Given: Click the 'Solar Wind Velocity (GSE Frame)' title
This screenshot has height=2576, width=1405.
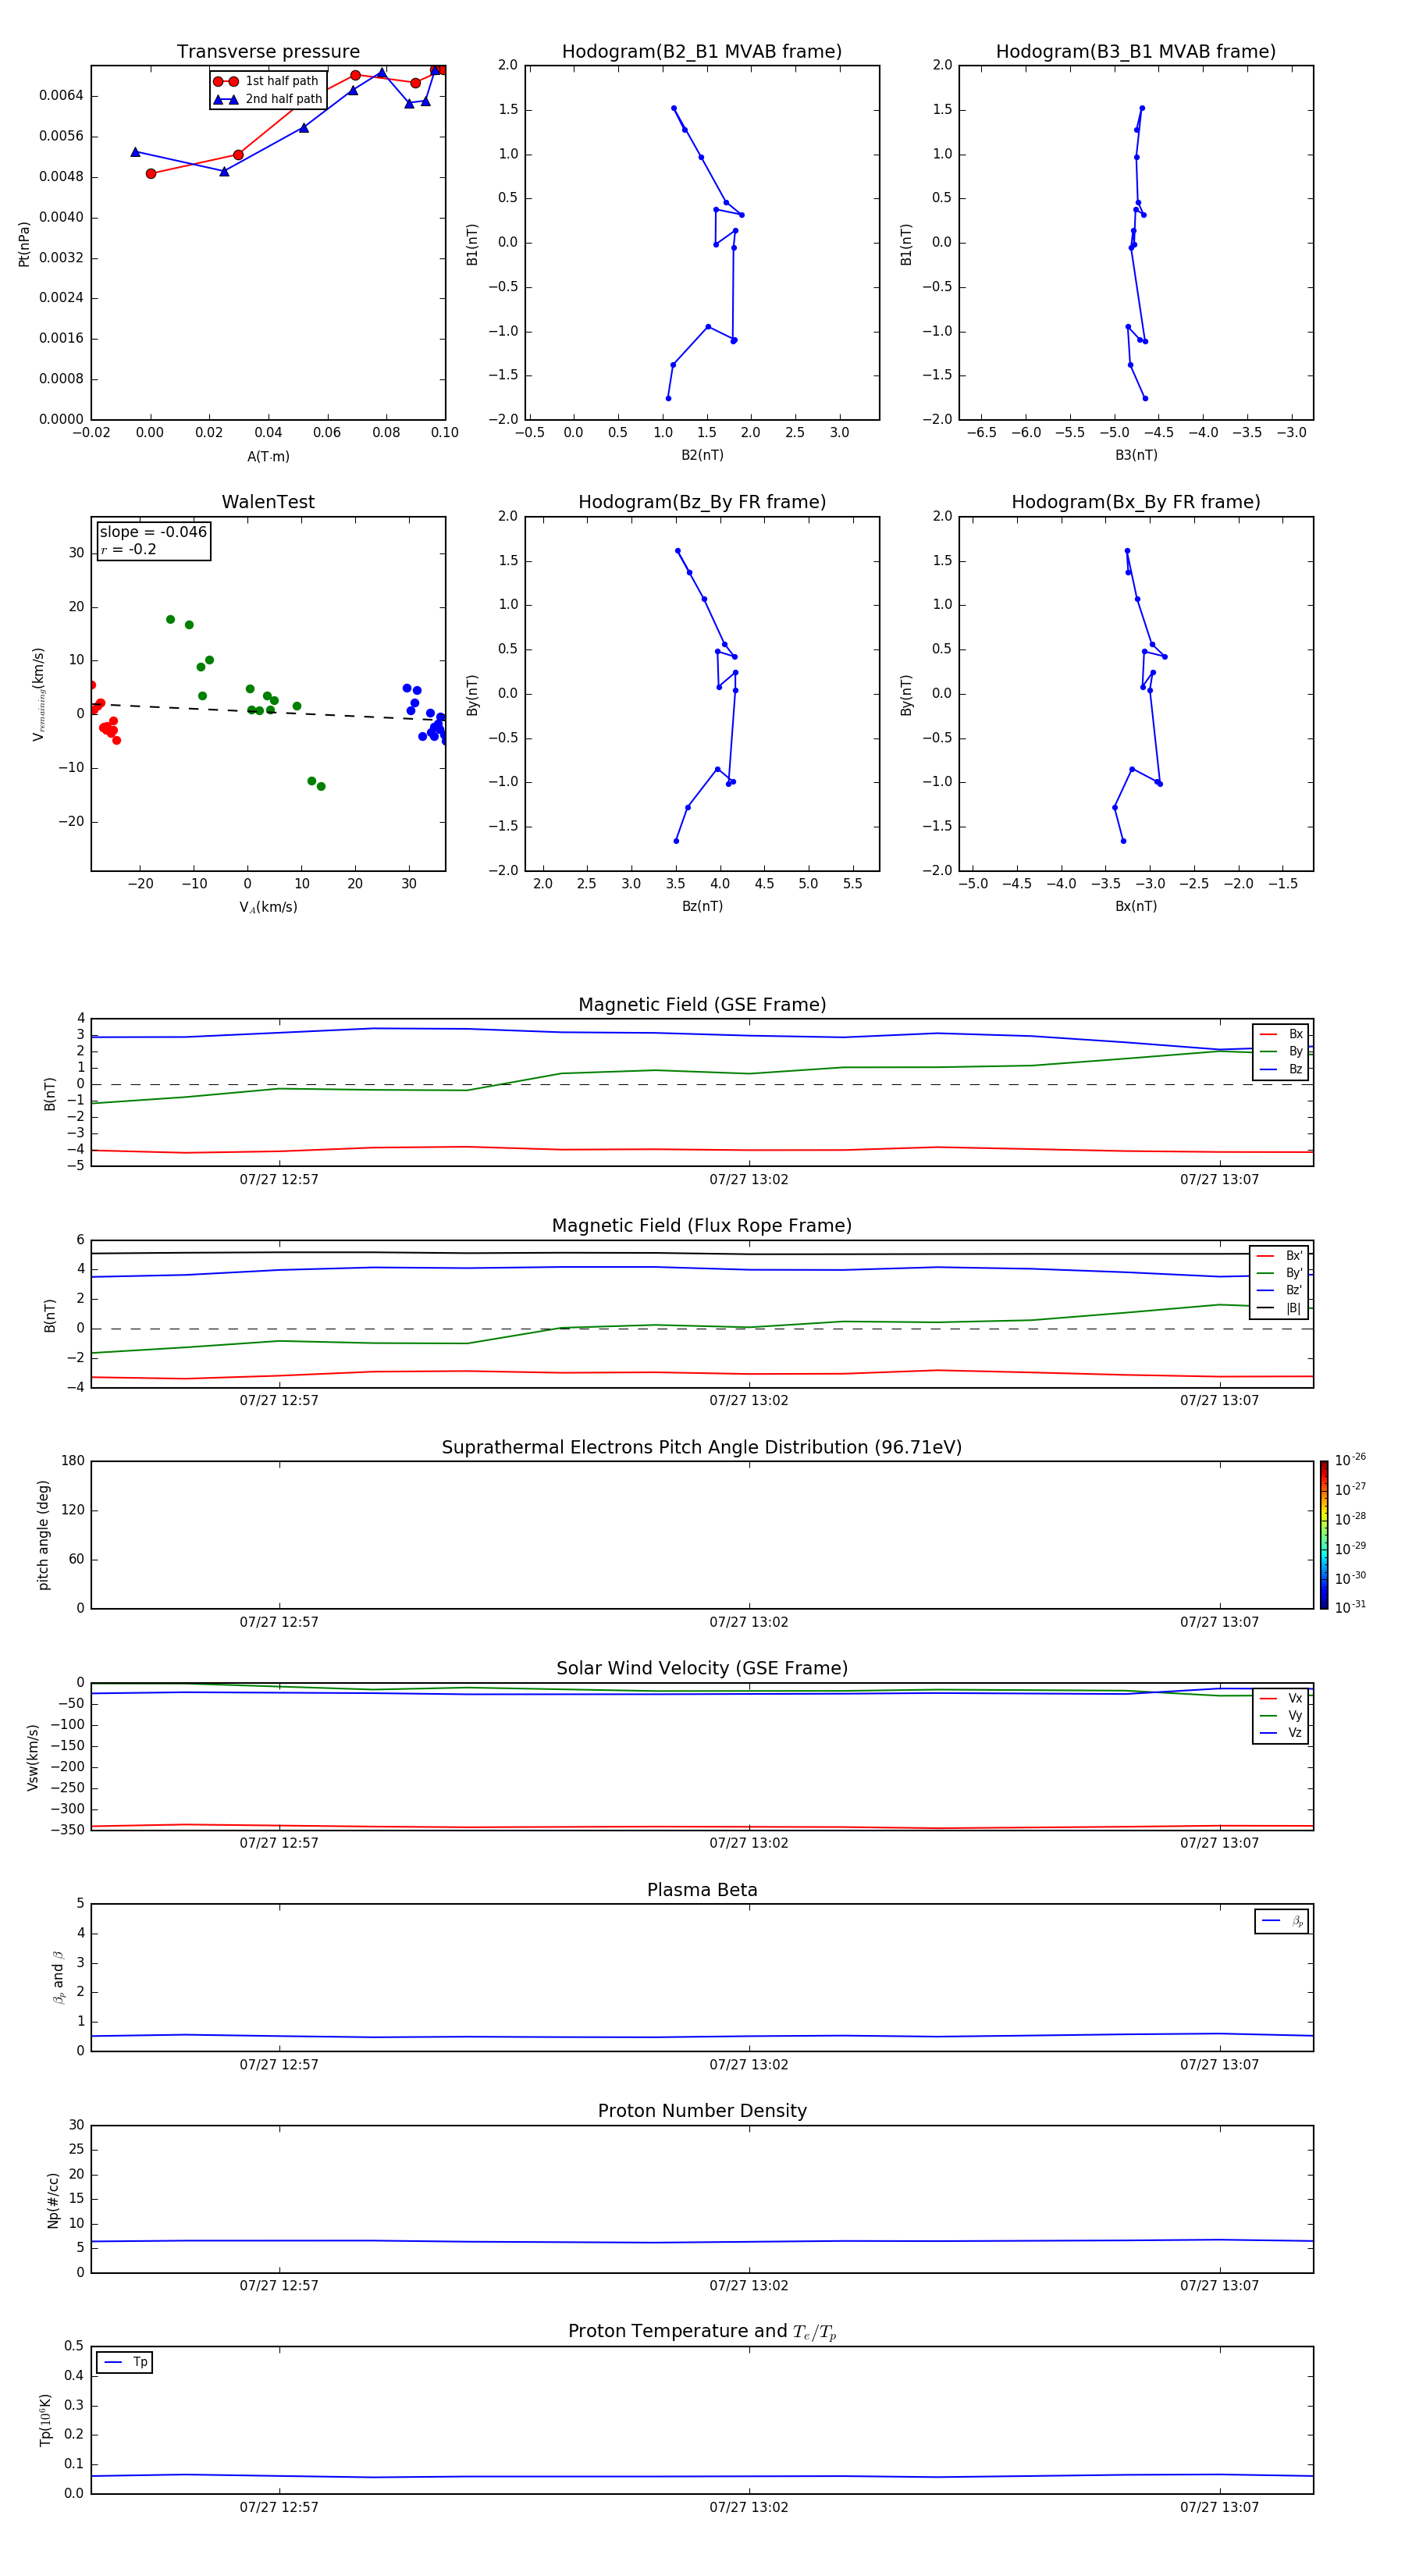Looking at the screenshot, I should pyautogui.click(x=702, y=1668).
